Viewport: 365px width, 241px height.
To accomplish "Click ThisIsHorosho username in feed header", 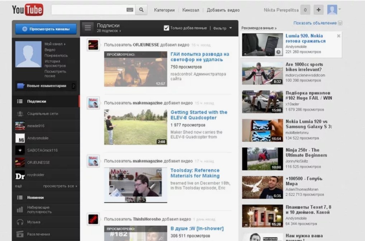I will click(x=147, y=219).
